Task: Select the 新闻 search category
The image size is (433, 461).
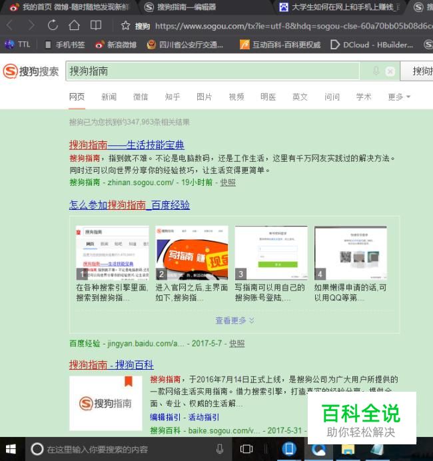Action: pos(109,97)
